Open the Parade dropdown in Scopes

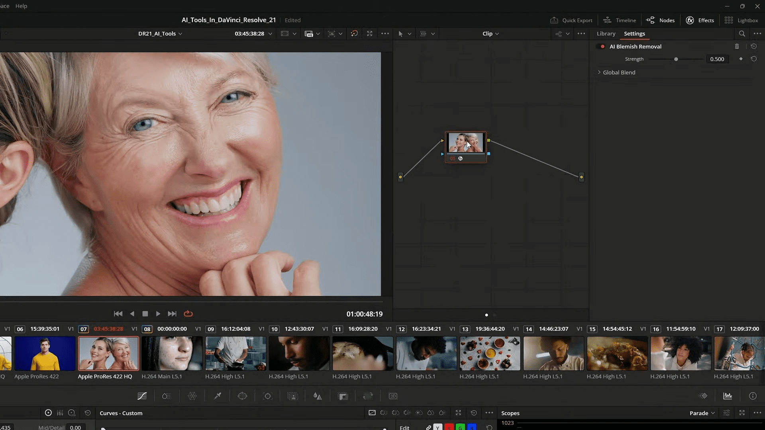tap(701, 413)
